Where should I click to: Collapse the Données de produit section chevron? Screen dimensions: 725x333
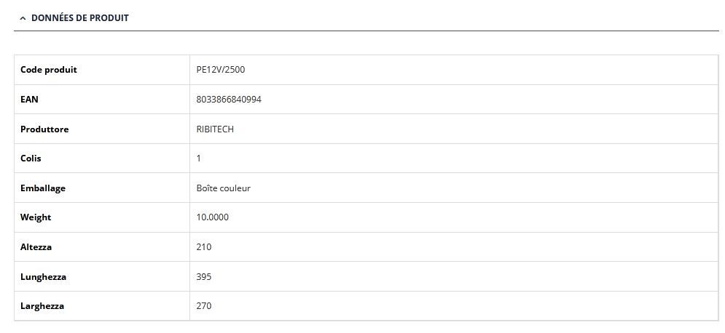[x=23, y=18]
